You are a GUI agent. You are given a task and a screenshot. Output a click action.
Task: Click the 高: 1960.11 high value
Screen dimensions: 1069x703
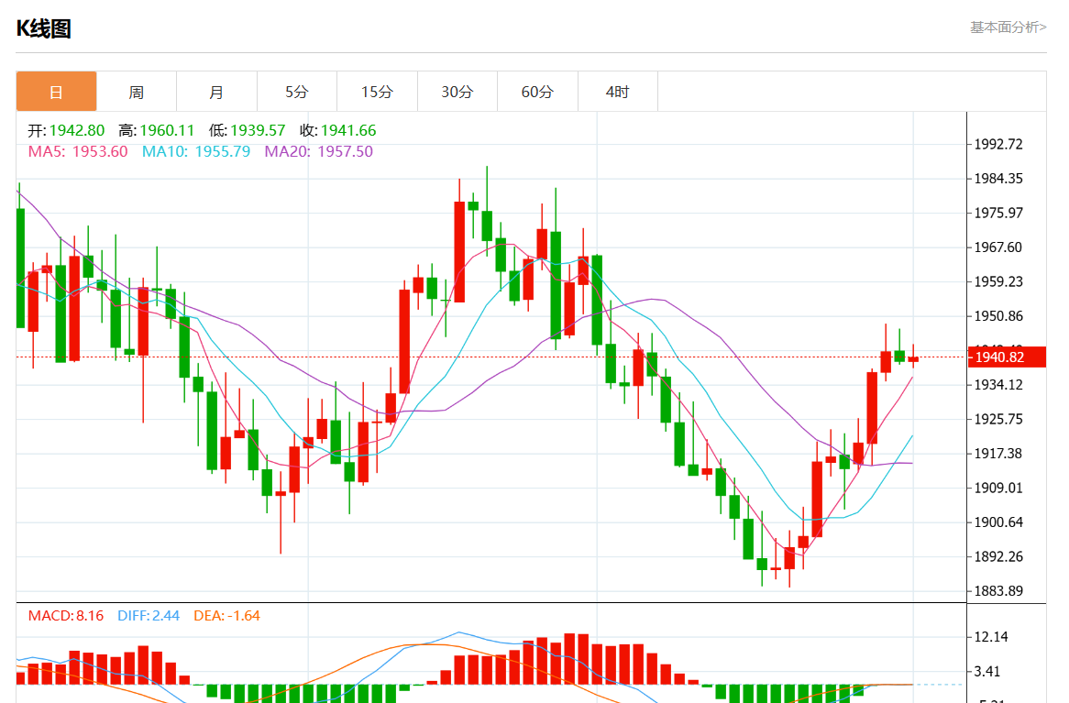tap(156, 130)
